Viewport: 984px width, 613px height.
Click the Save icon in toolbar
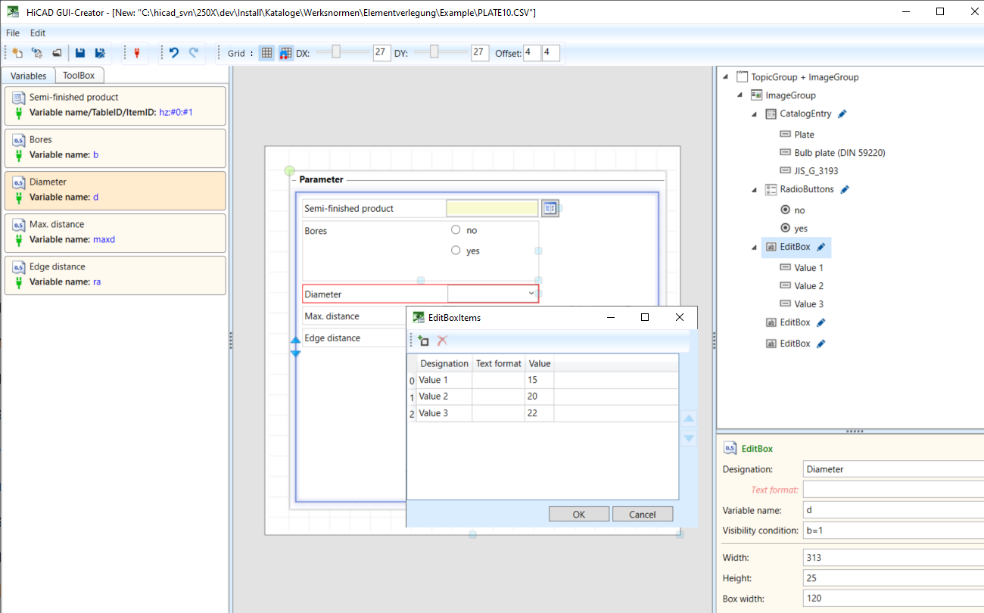point(80,53)
